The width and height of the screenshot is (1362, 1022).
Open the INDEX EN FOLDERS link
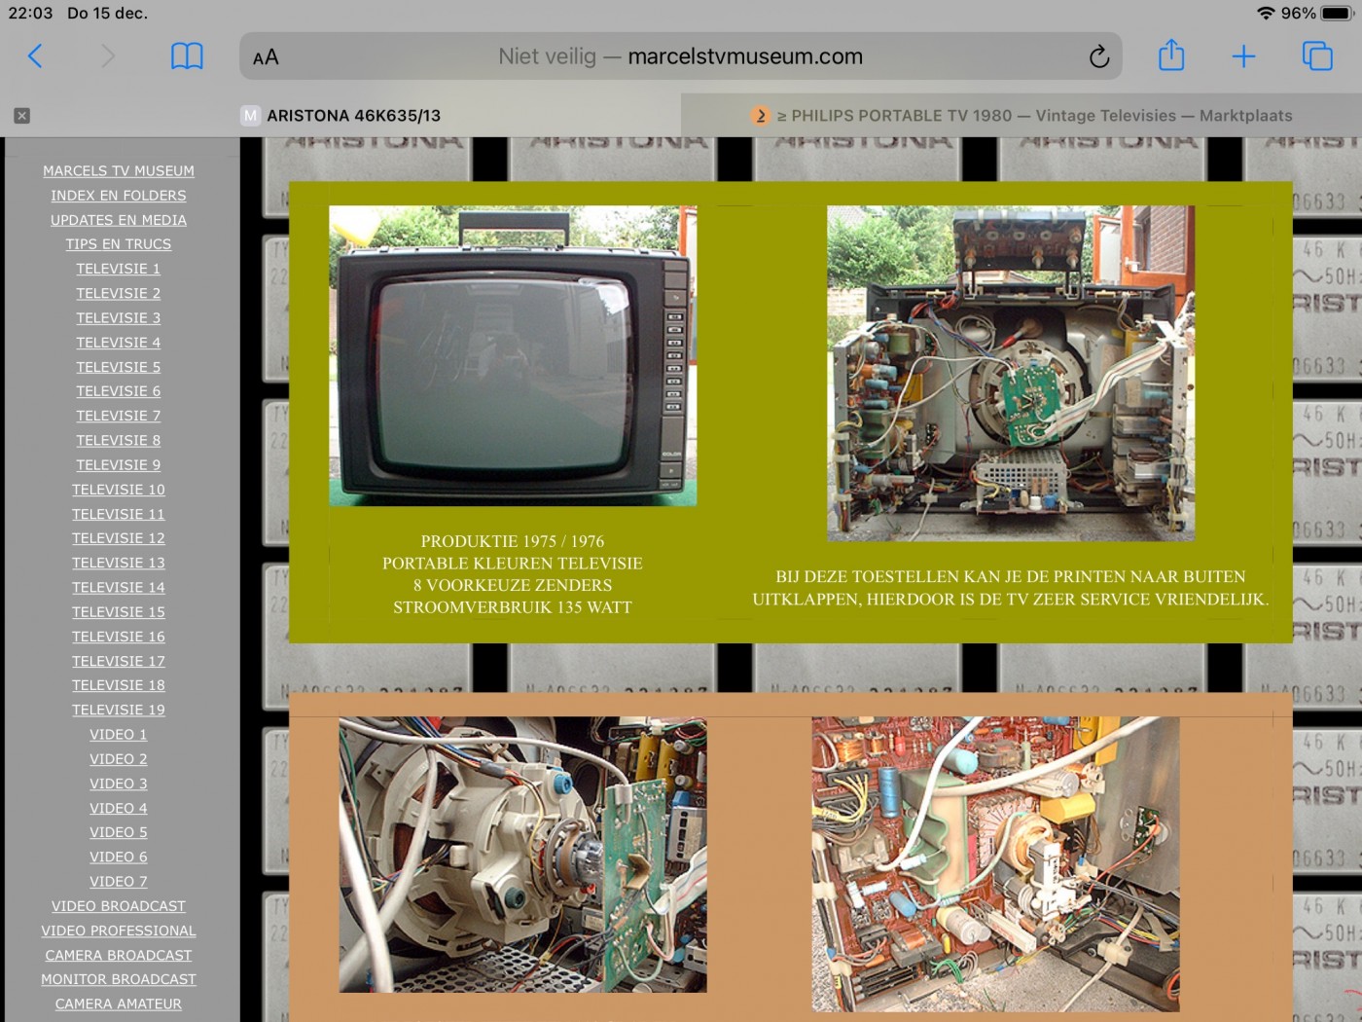point(119,196)
